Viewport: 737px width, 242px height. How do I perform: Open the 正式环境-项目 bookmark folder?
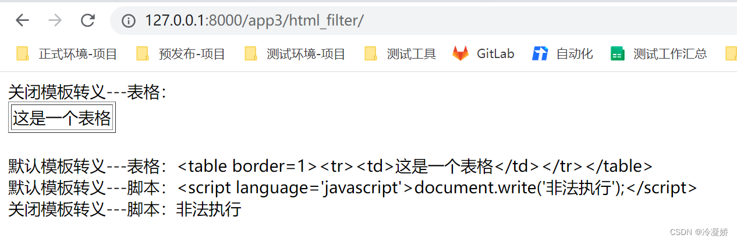(x=67, y=54)
